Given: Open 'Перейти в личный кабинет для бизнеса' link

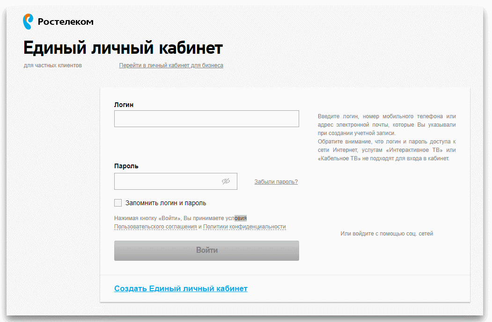Looking at the screenshot, I should tap(171, 65).
